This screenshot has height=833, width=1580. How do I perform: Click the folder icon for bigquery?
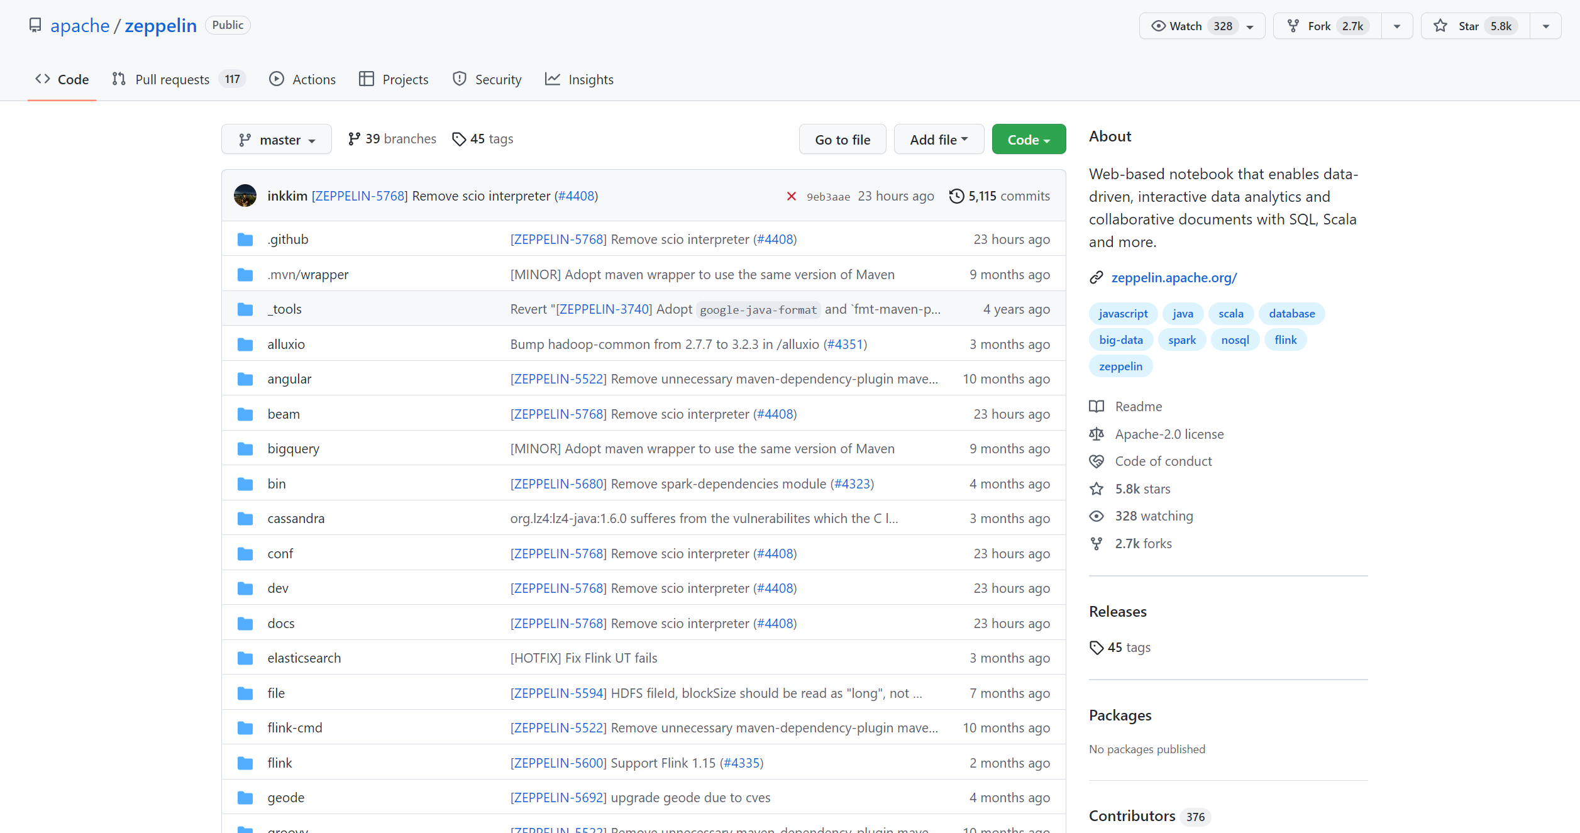point(245,449)
